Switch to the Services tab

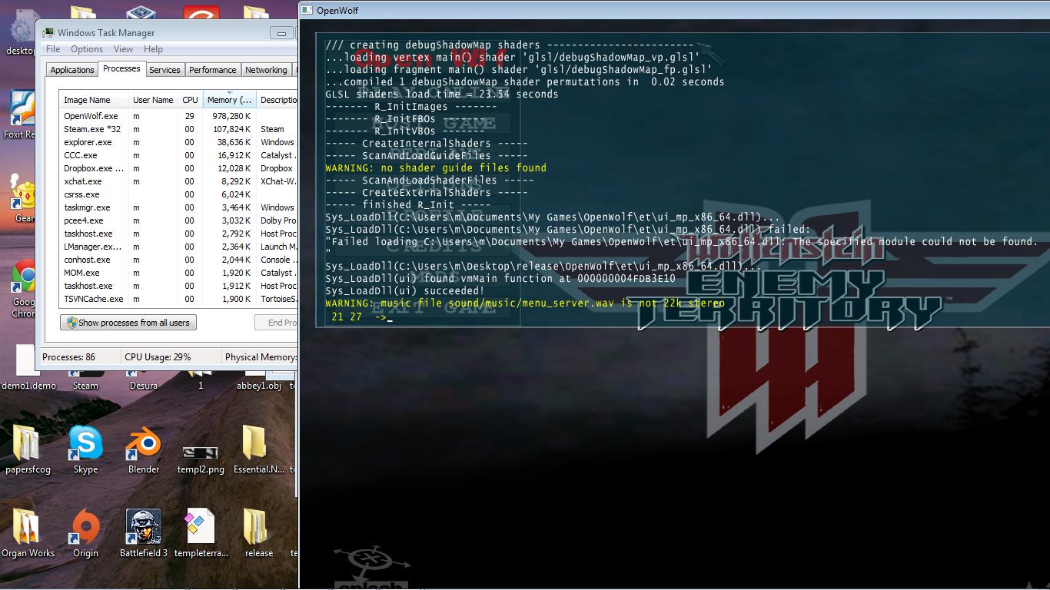click(x=164, y=70)
